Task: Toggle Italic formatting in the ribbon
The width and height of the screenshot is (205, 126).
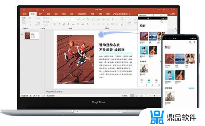Action: tap(59, 24)
